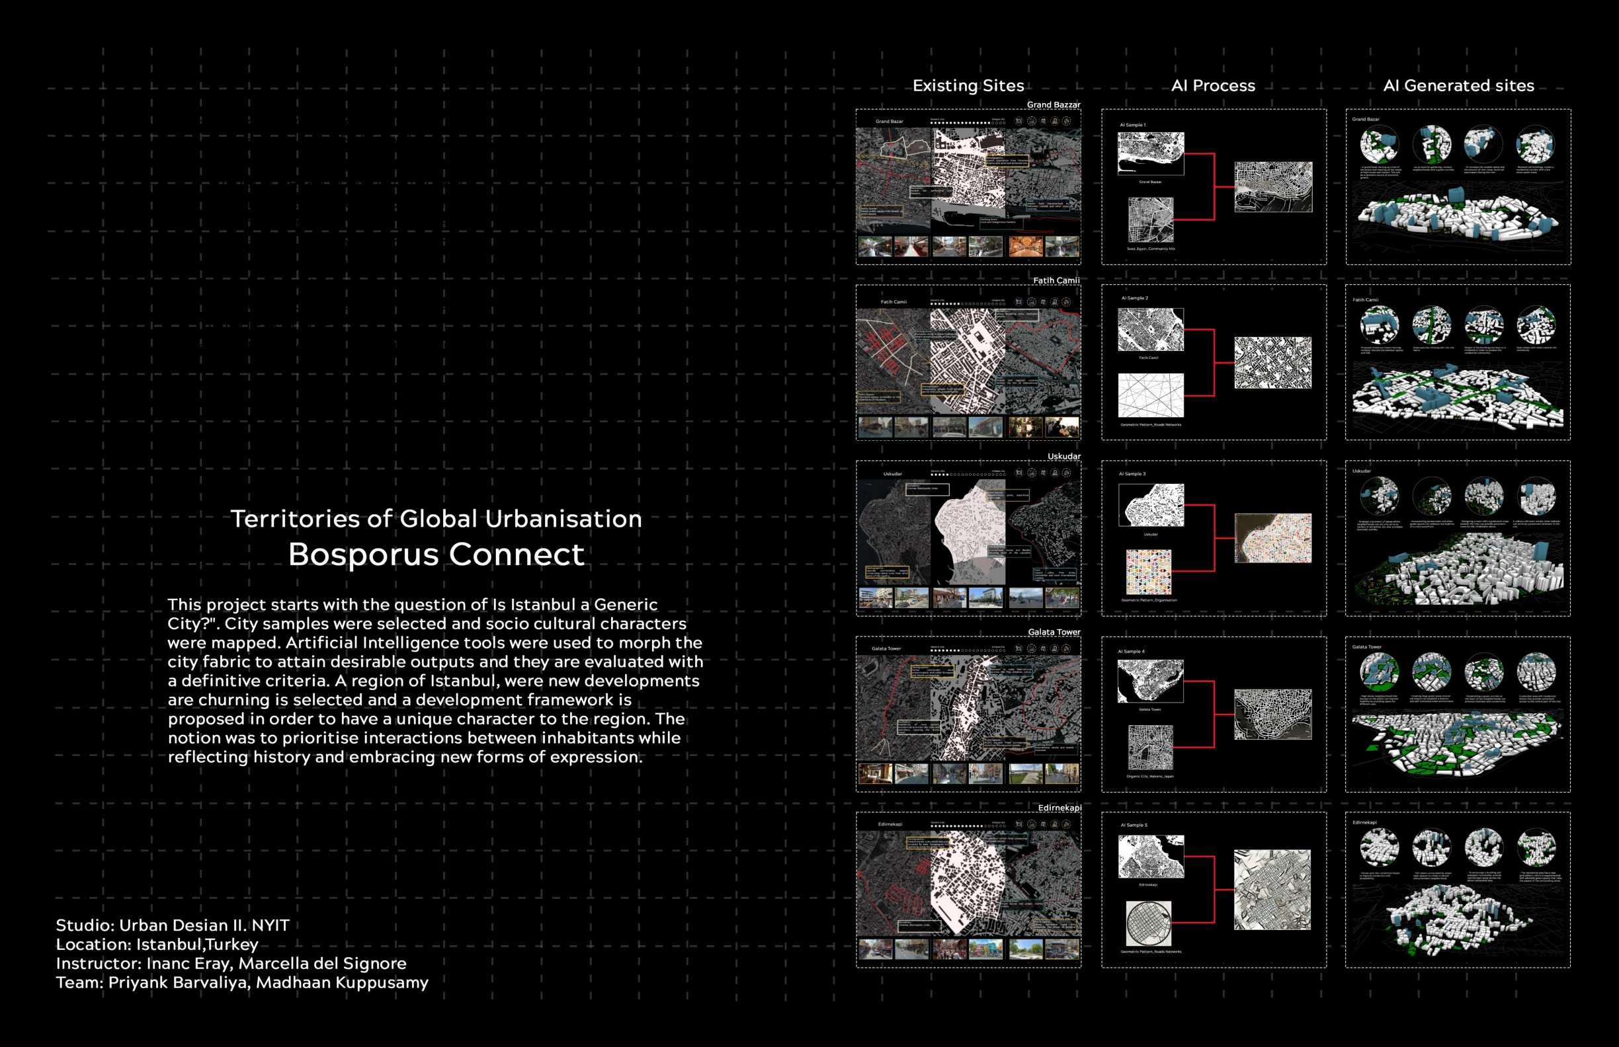1619x1047 pixels.
Task: Click first circular 3D detail under Grand Bazar generated site
Action: coord(1380,145)
